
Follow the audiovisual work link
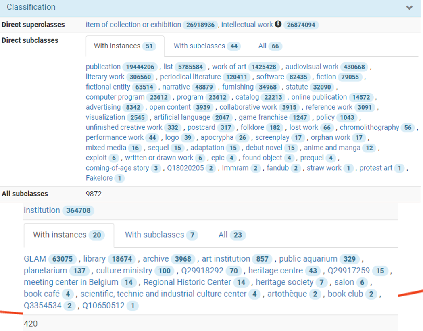pyautogui.click(x=312, y=67)
